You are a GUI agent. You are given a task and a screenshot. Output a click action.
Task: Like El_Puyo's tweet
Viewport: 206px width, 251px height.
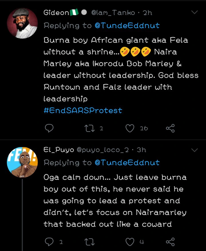tap(130, 242)
